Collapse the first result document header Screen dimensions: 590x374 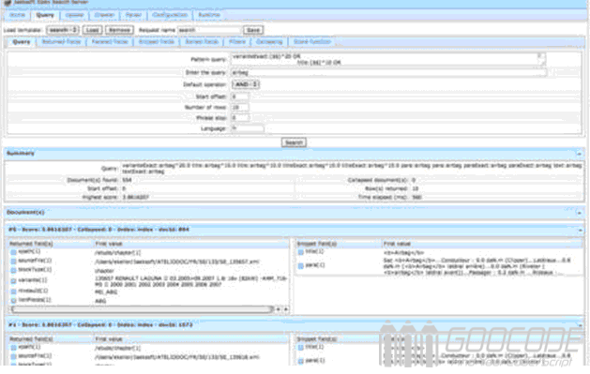[x=580, y=230]
